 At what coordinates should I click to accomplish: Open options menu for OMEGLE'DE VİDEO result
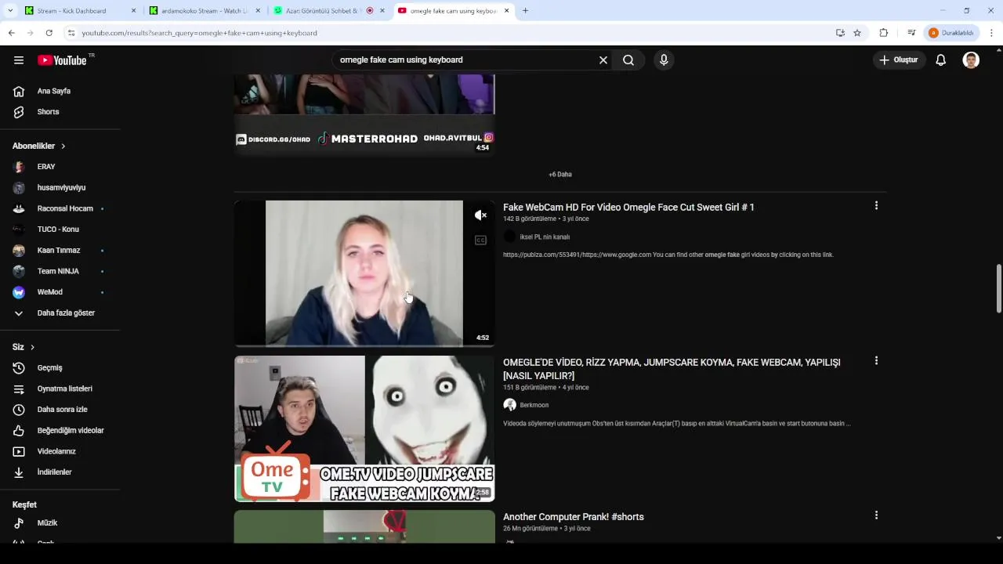[876, 361]
